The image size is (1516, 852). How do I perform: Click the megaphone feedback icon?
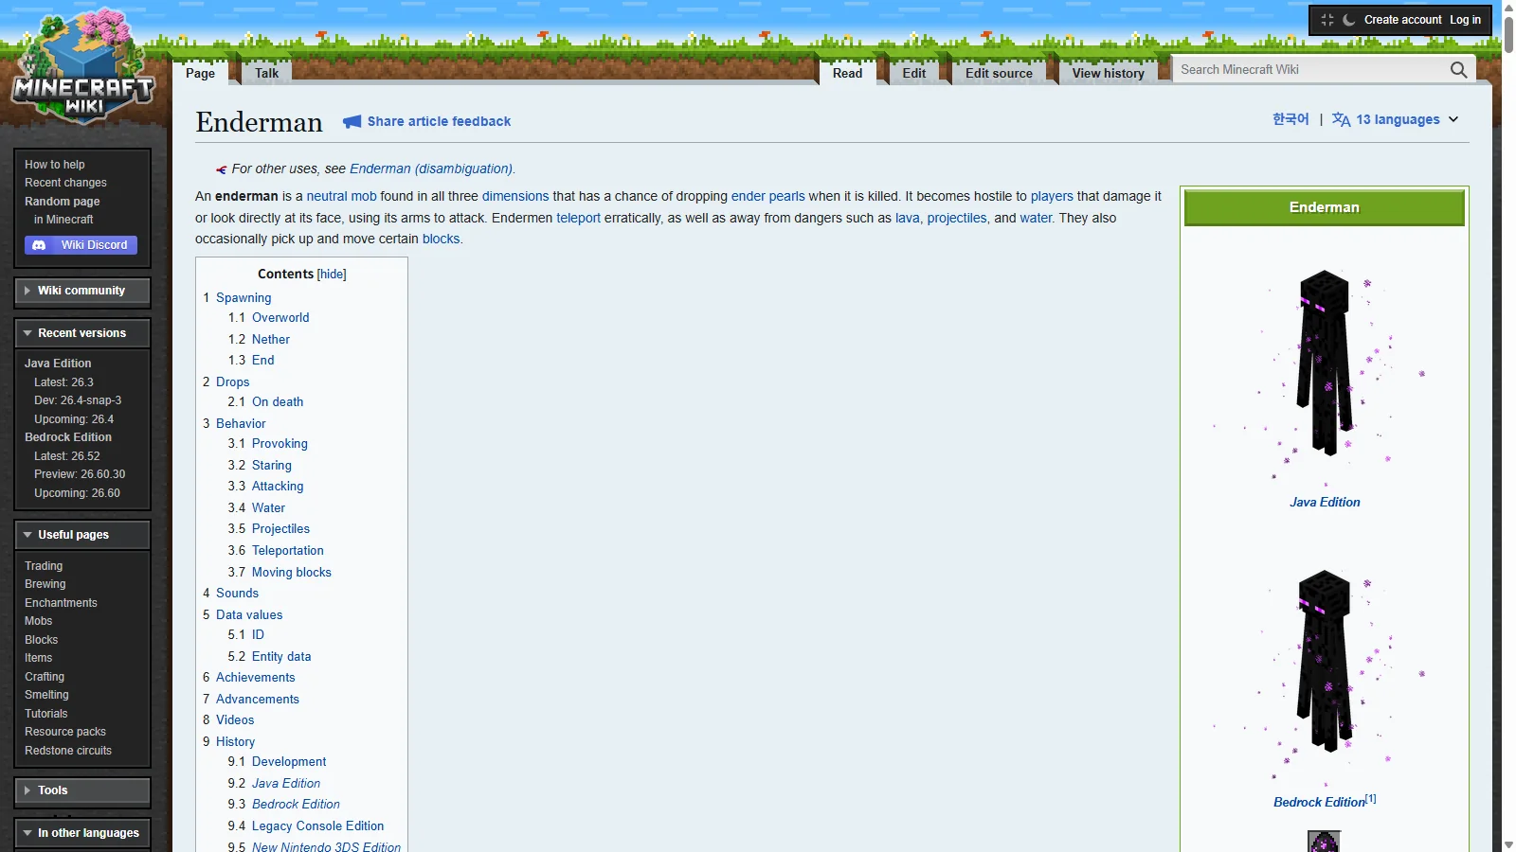pyautogui.click(x=352, y=121)
